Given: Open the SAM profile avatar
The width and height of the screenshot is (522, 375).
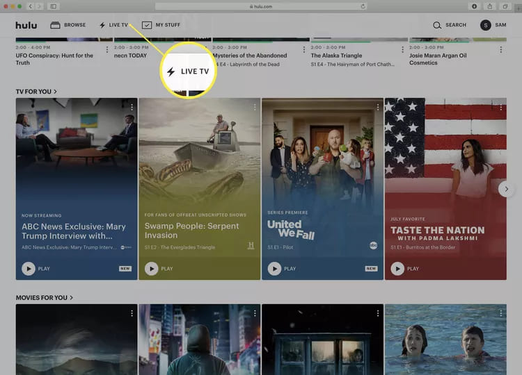Looking at the screenshot, I should [485, 25].
